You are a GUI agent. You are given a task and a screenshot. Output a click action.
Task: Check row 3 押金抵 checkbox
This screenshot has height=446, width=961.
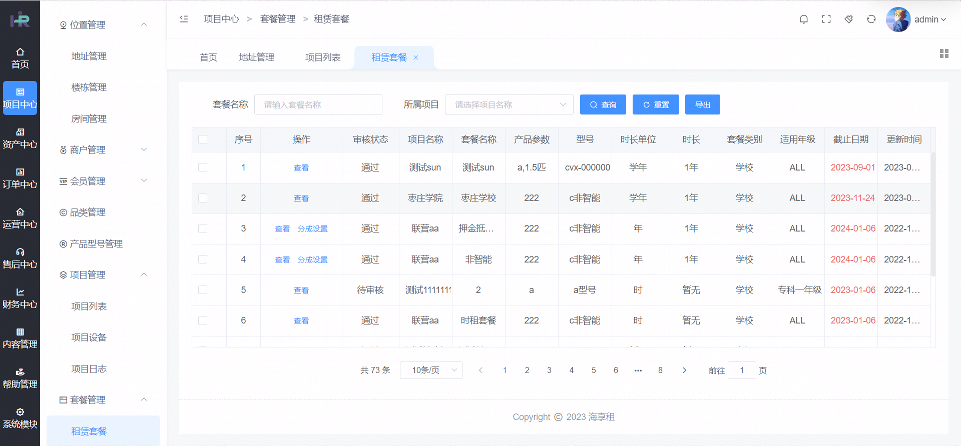click(203, 228)
